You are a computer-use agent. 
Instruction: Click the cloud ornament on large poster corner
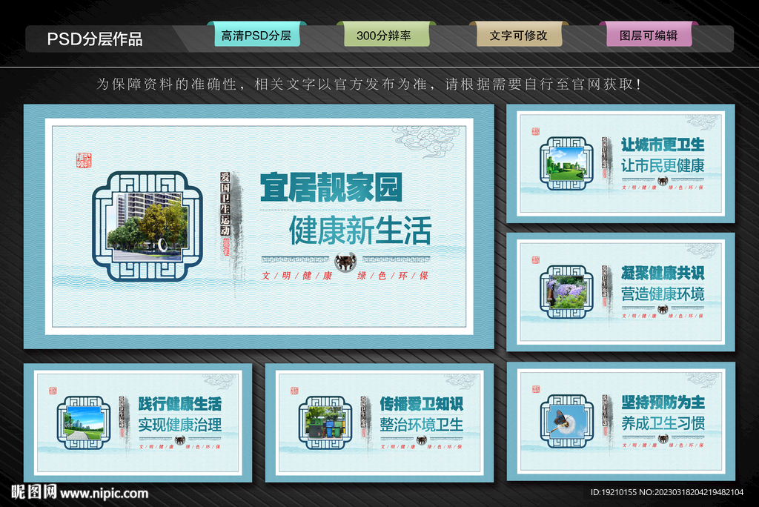coord(426,139)
